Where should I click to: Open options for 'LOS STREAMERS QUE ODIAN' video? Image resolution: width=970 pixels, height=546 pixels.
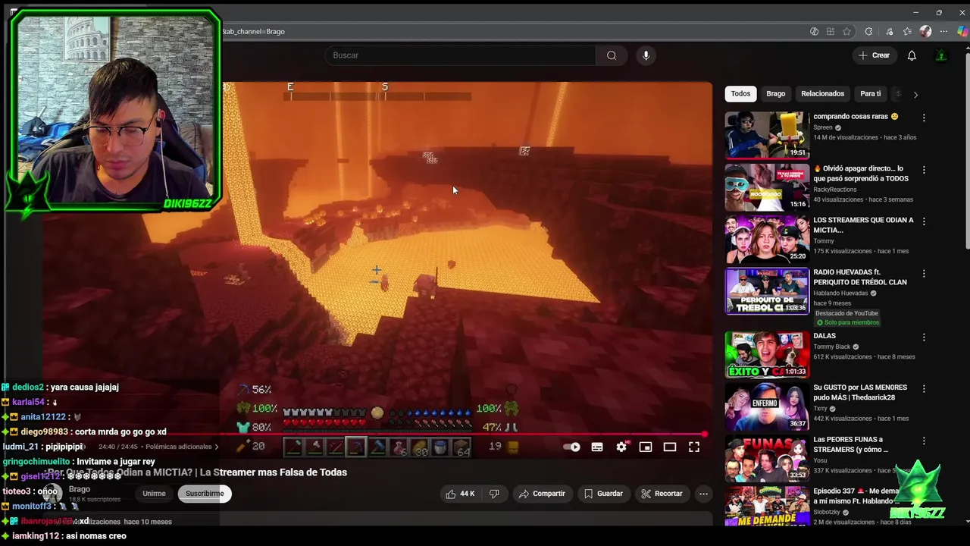click(924, 221)
